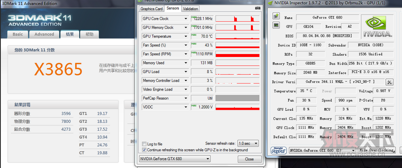
Task: Open the 3DMark Advanced tab
Action: click(x=44, y=34)
